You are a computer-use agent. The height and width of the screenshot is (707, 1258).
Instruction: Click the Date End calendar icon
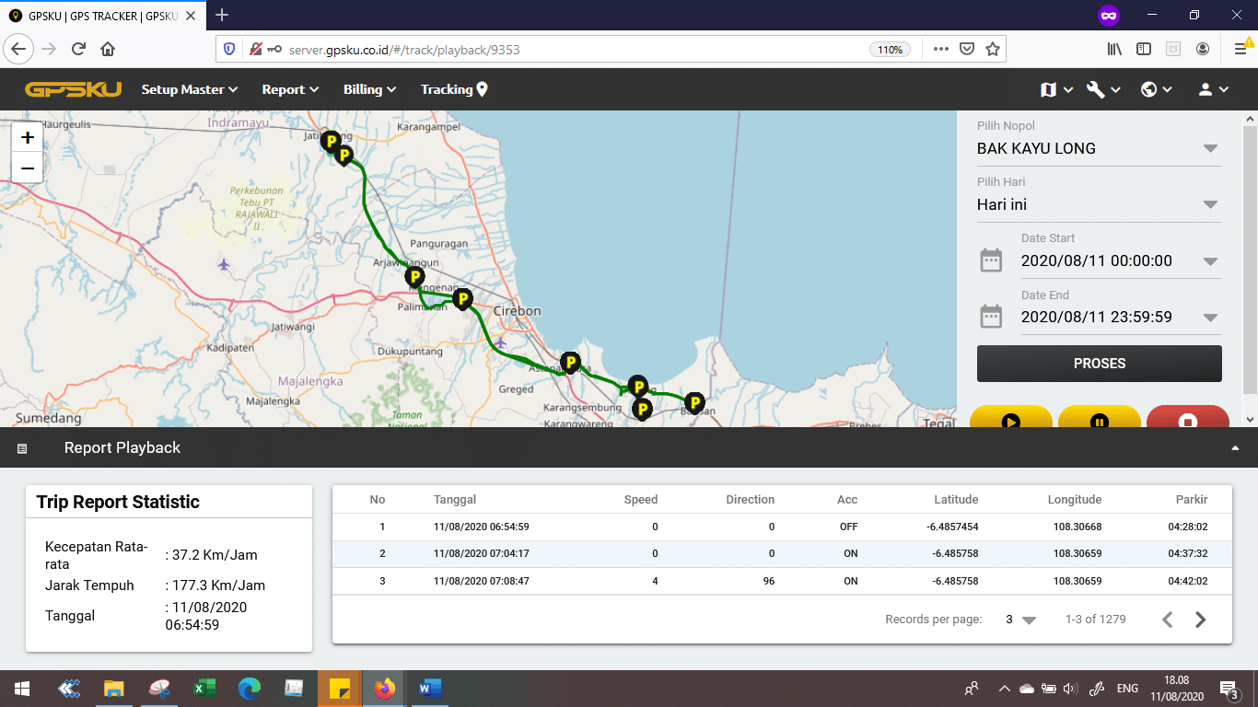(991, 318)
